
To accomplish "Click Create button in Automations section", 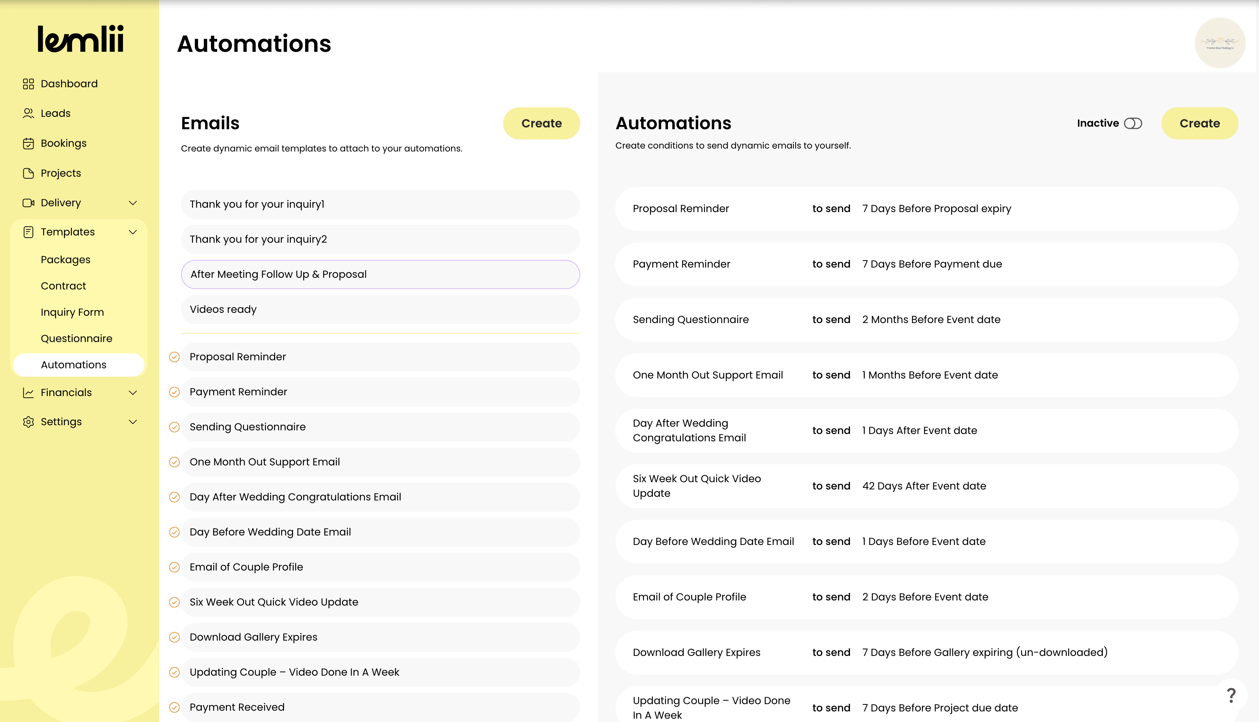I will [1200, 123].
